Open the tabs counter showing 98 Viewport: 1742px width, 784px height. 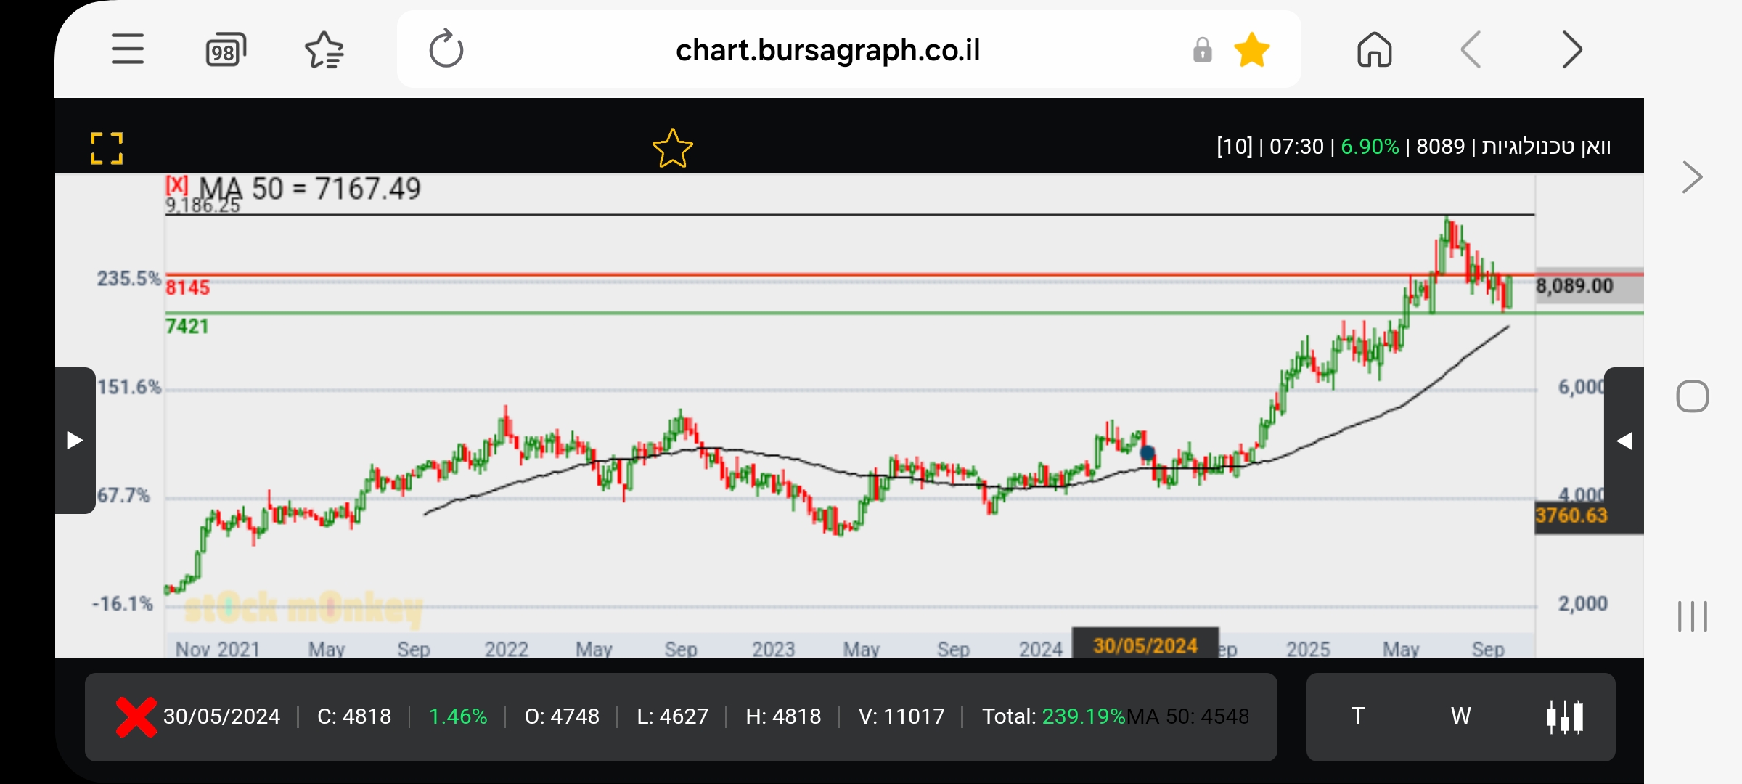[x=225, y=51]
